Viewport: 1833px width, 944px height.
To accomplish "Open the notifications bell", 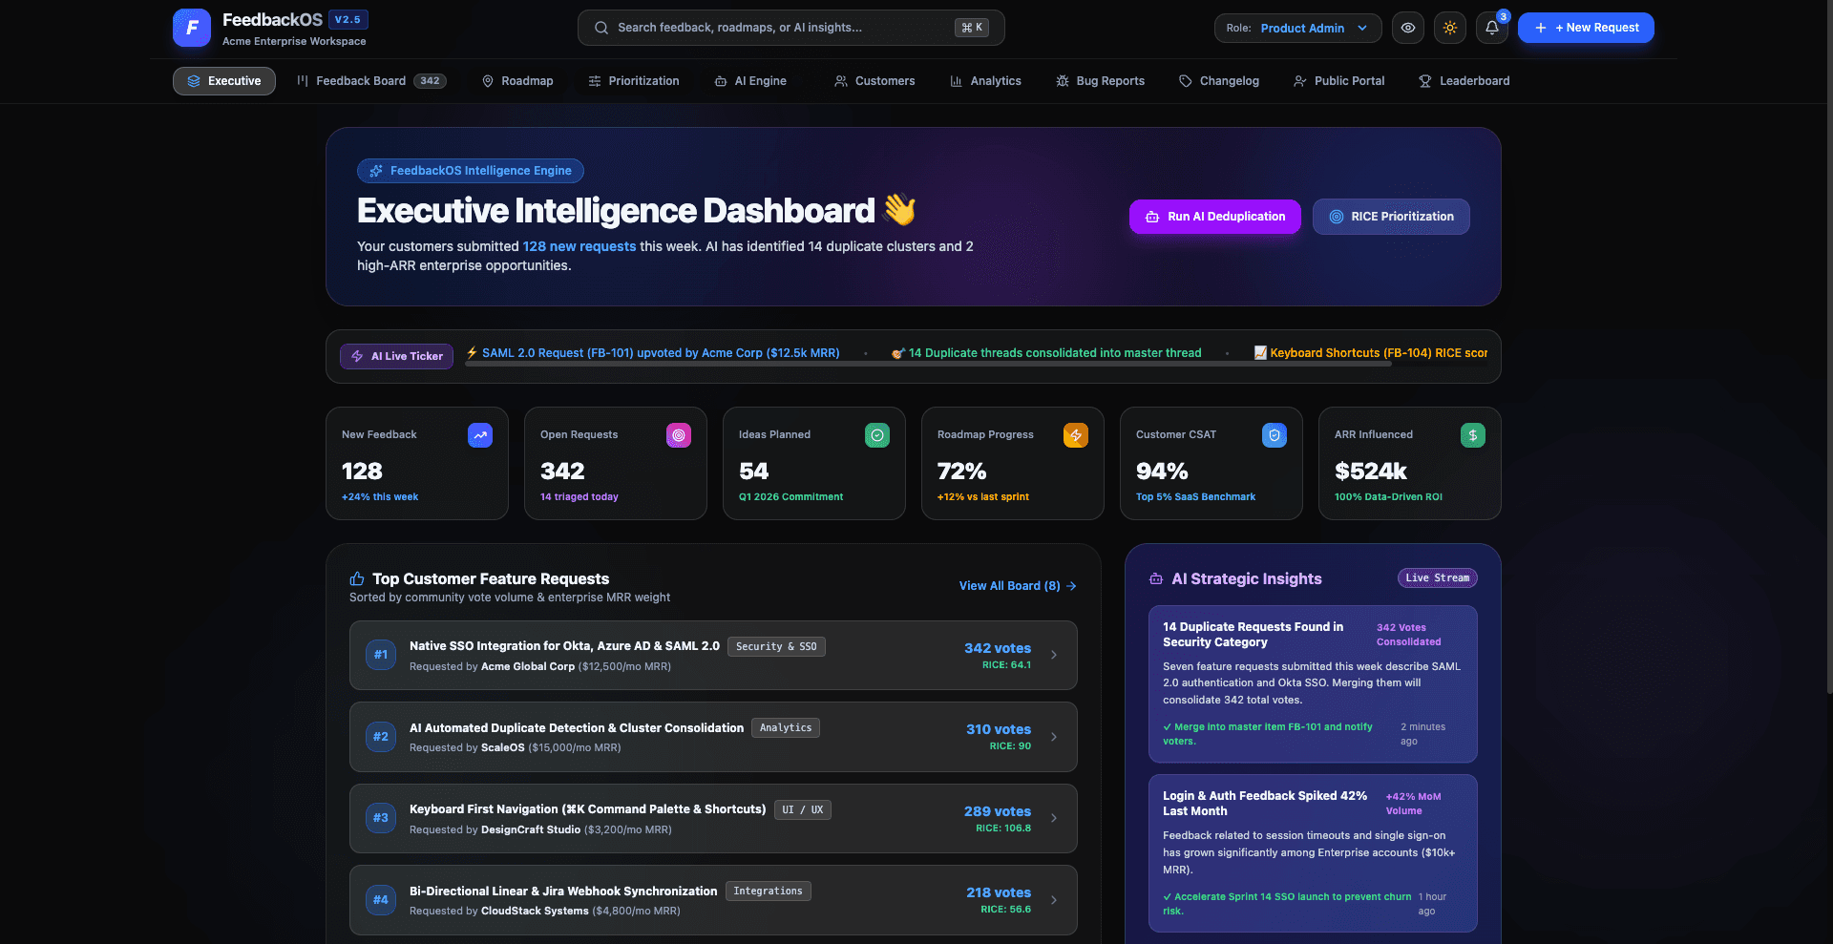I will click(x=1492, y=28).
